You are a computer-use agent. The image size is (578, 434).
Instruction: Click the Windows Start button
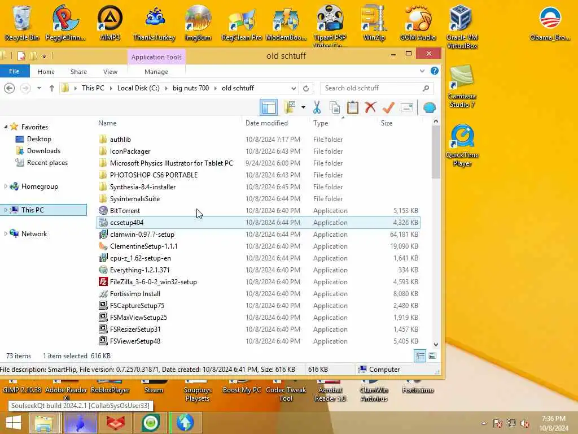(14, 423)
